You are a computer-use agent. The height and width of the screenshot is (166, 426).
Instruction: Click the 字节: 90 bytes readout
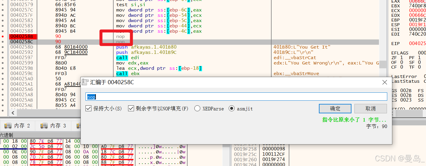coord(377,126)
